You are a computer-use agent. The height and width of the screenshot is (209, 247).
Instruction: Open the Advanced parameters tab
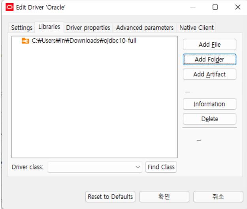145,28
